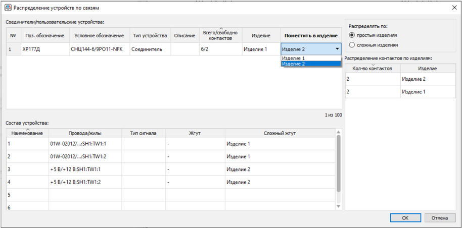Click the application icon in title bar

(8, 8)
